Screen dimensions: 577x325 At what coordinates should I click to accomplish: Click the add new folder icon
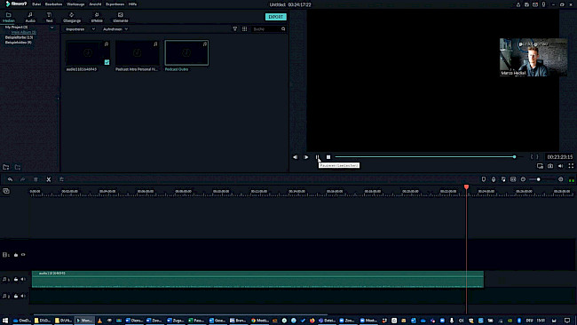(6, 167)
